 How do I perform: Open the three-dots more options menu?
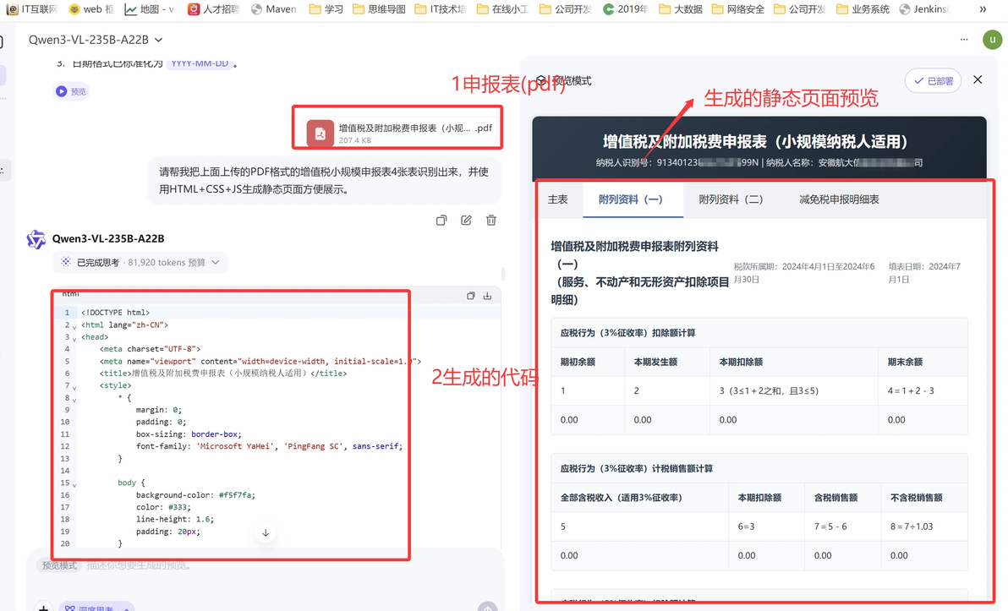(964, 39)
